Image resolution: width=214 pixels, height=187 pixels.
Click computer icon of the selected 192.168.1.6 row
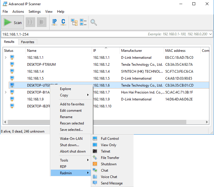pyautogui.click(x=12, y=85)
